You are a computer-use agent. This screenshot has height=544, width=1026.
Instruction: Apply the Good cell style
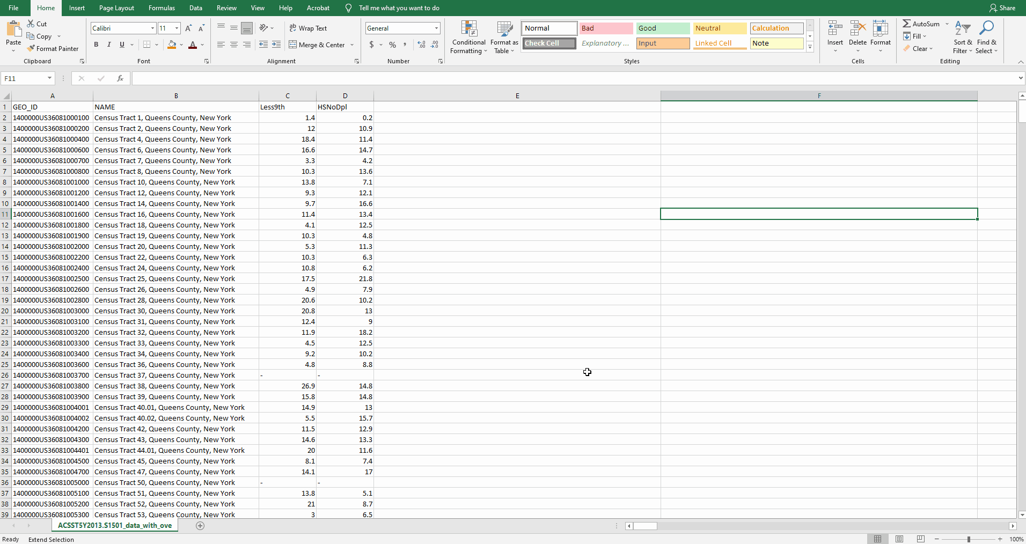coord(663,28)
